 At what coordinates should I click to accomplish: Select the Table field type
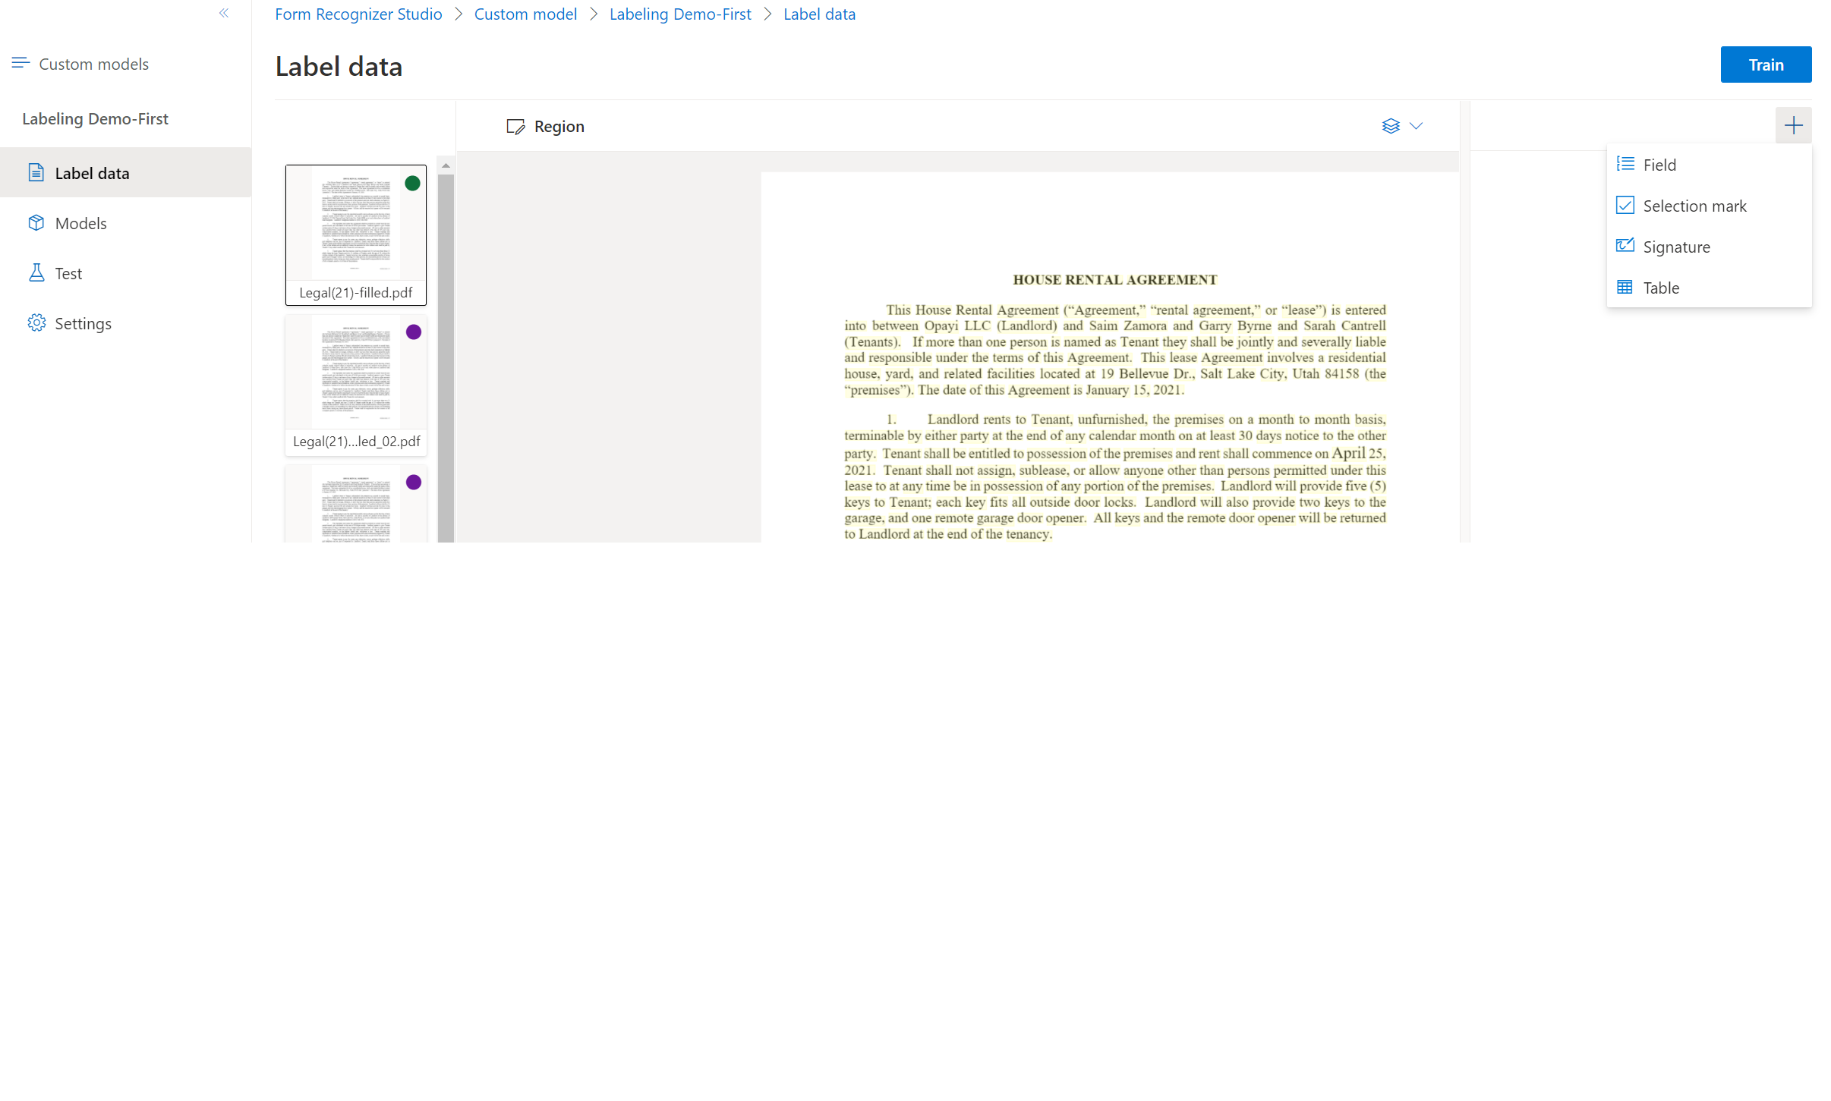1659,286
